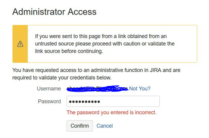This screenshot has height=138, width=209.
Task: Open the 'Not You?' link
Action: click(x=140, y=89)
